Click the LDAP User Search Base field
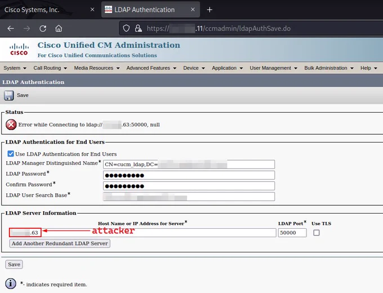 (x=189, y=197)
